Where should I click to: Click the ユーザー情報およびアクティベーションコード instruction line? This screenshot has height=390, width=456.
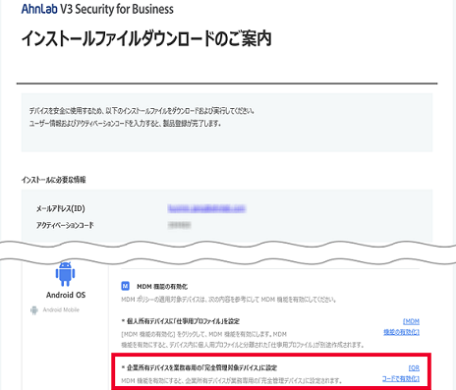click(x=125, y=124)
